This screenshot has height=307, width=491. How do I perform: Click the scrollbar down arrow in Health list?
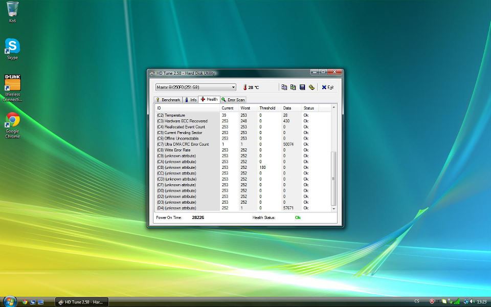pos(333,209)
